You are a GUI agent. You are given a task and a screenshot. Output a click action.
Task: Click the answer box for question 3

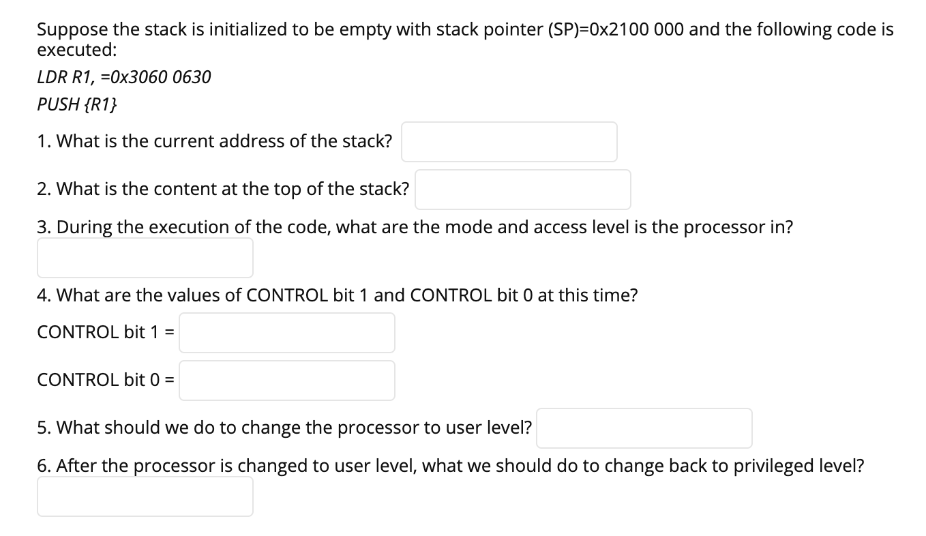point(145,257)
